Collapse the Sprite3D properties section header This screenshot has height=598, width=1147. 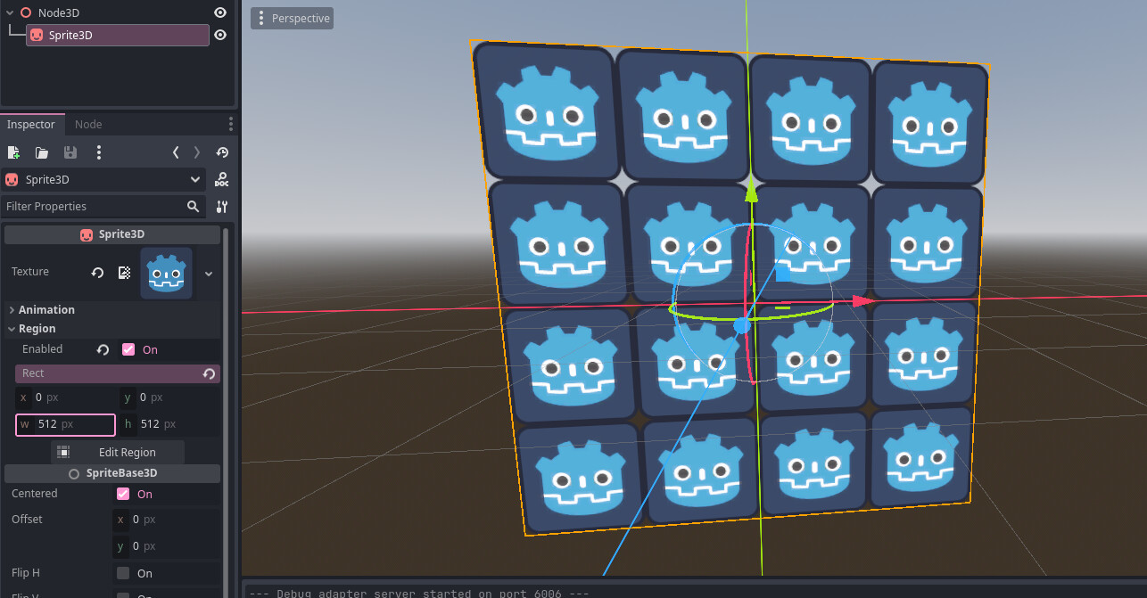[112, 234]
